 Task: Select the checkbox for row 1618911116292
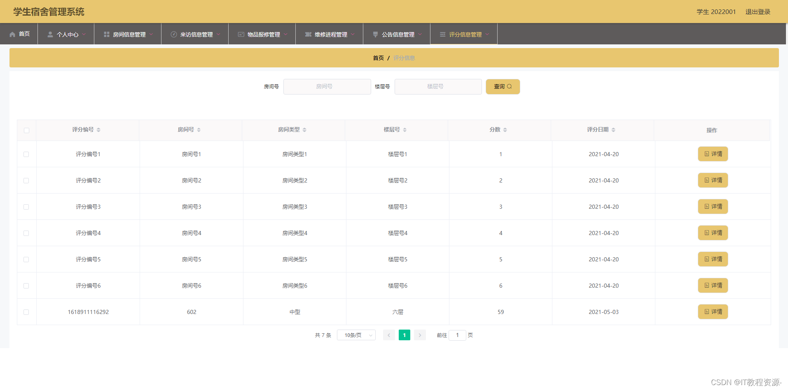pos(26,312)
